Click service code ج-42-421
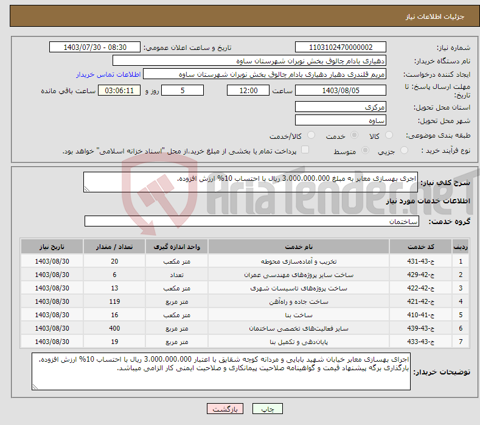This screenshot has height=425, width=480. click(420, 301)
